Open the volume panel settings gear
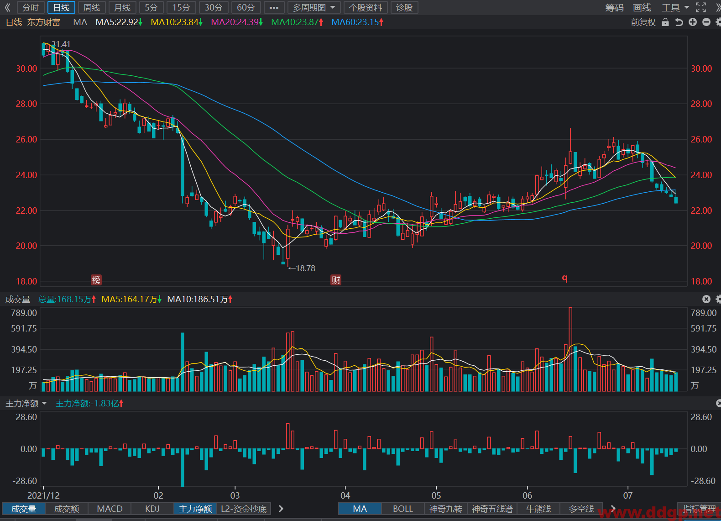This screenshot has height=521, width=721. tap(718, 299)
